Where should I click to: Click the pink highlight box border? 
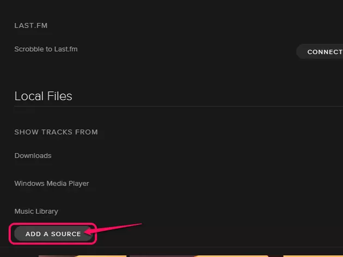53,224
